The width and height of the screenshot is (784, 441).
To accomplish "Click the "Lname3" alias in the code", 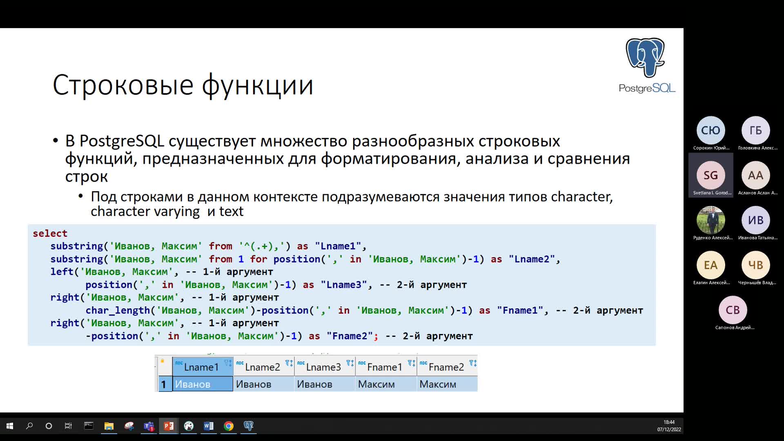I will [x=344, y=285].
